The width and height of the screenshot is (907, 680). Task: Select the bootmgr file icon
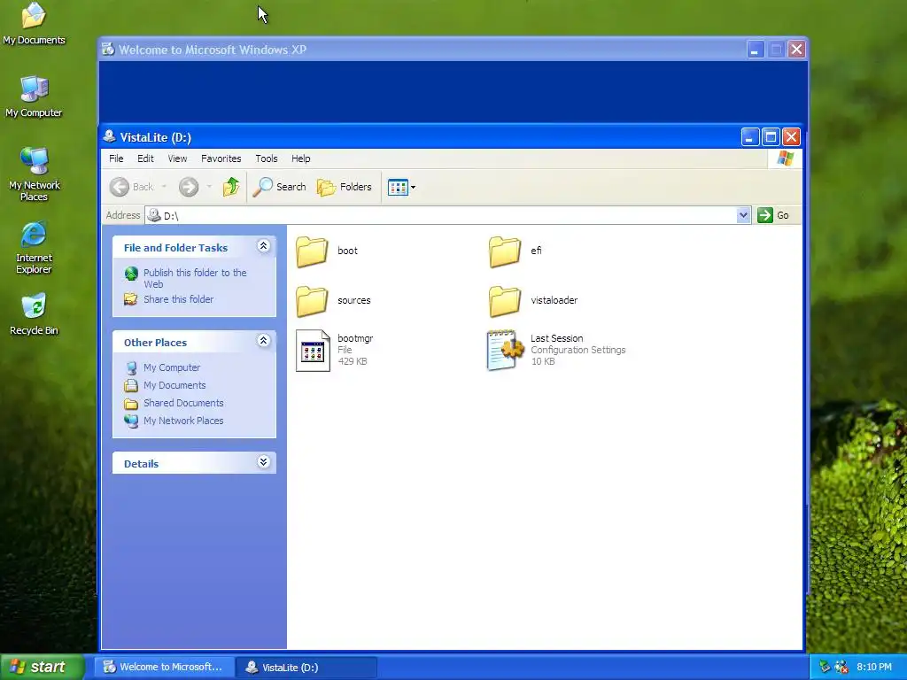[x=313, y=351]
